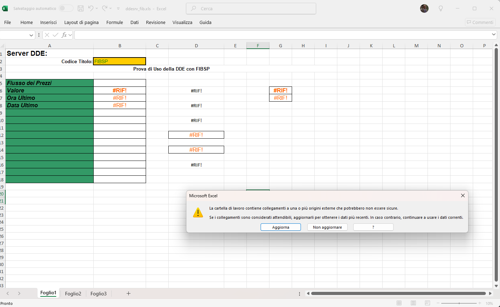Screen dimensions: 500x307
Task: Redo the last action
Action: [x=105, y=8]
